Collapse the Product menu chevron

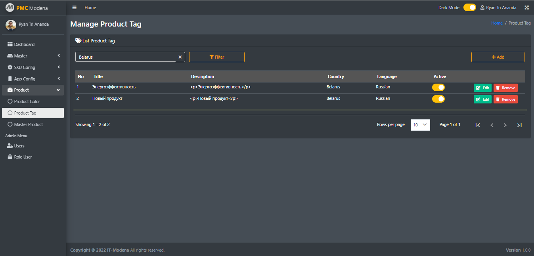tap(59, 90)
